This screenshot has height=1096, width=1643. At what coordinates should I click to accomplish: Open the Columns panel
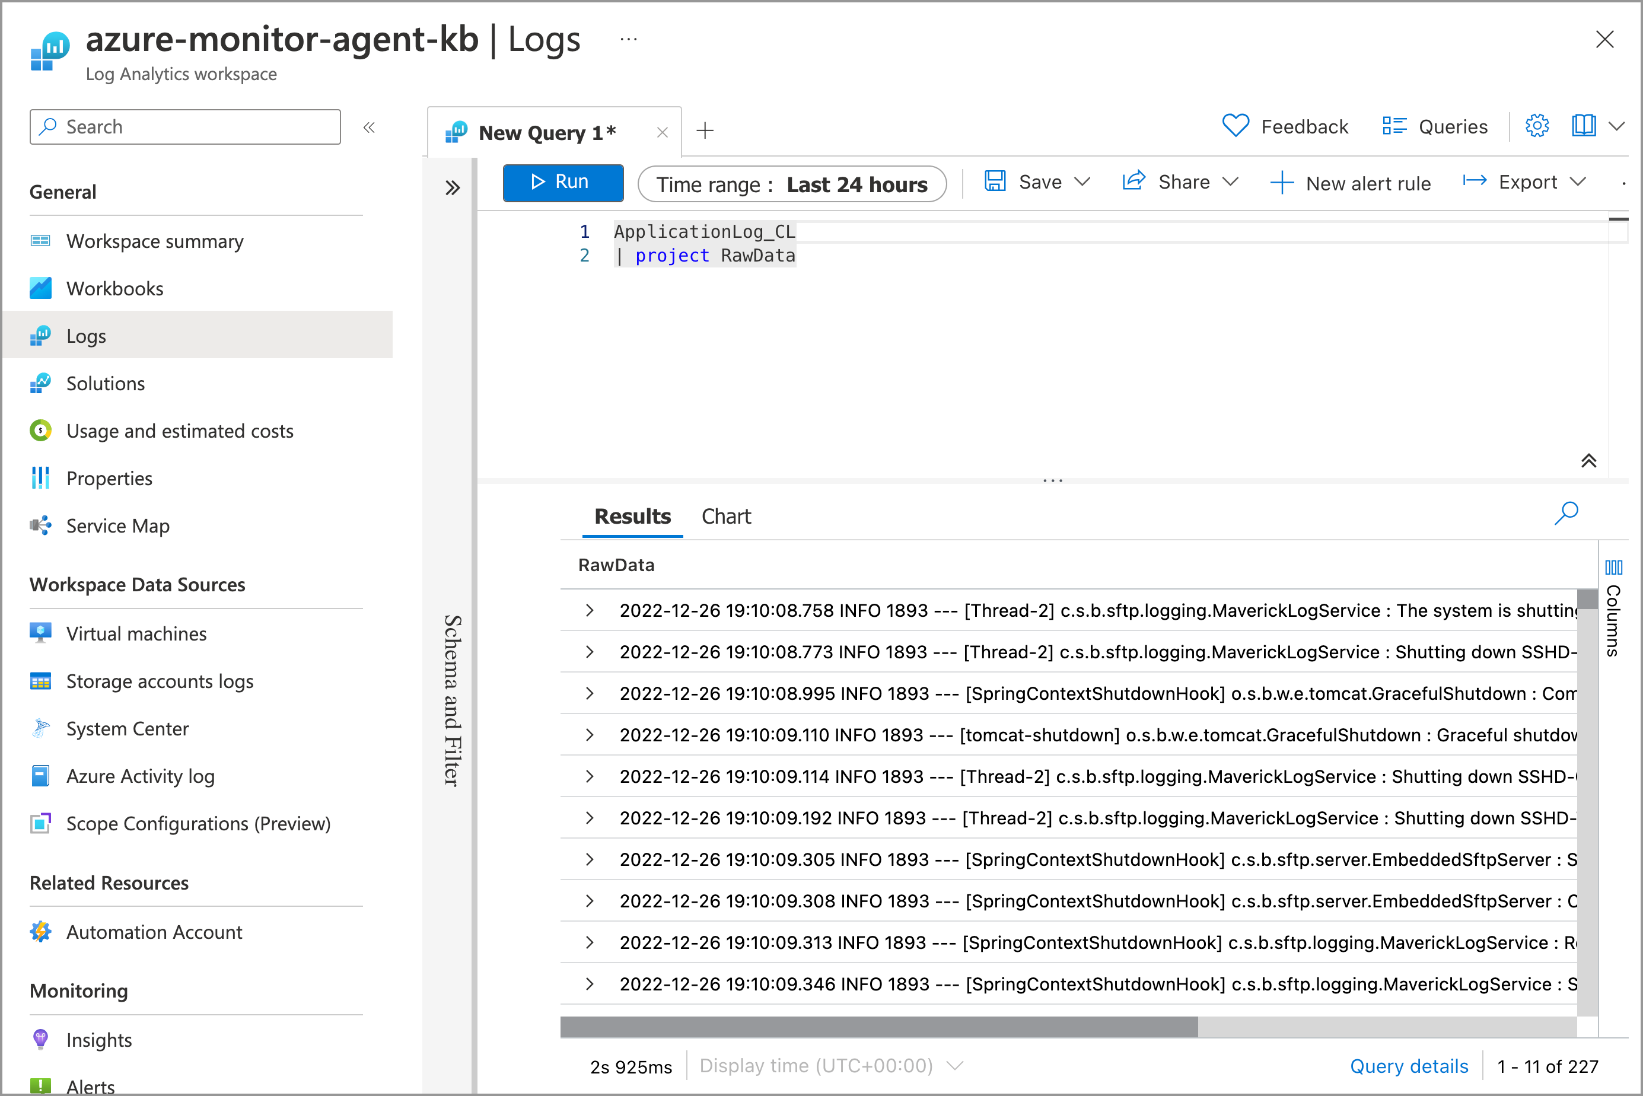(1614, 608)
